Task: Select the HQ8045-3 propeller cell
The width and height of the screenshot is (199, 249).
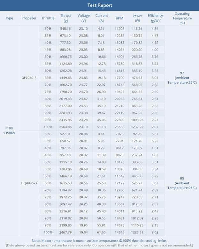Action: pyautogui.click(x=29, y=183)
